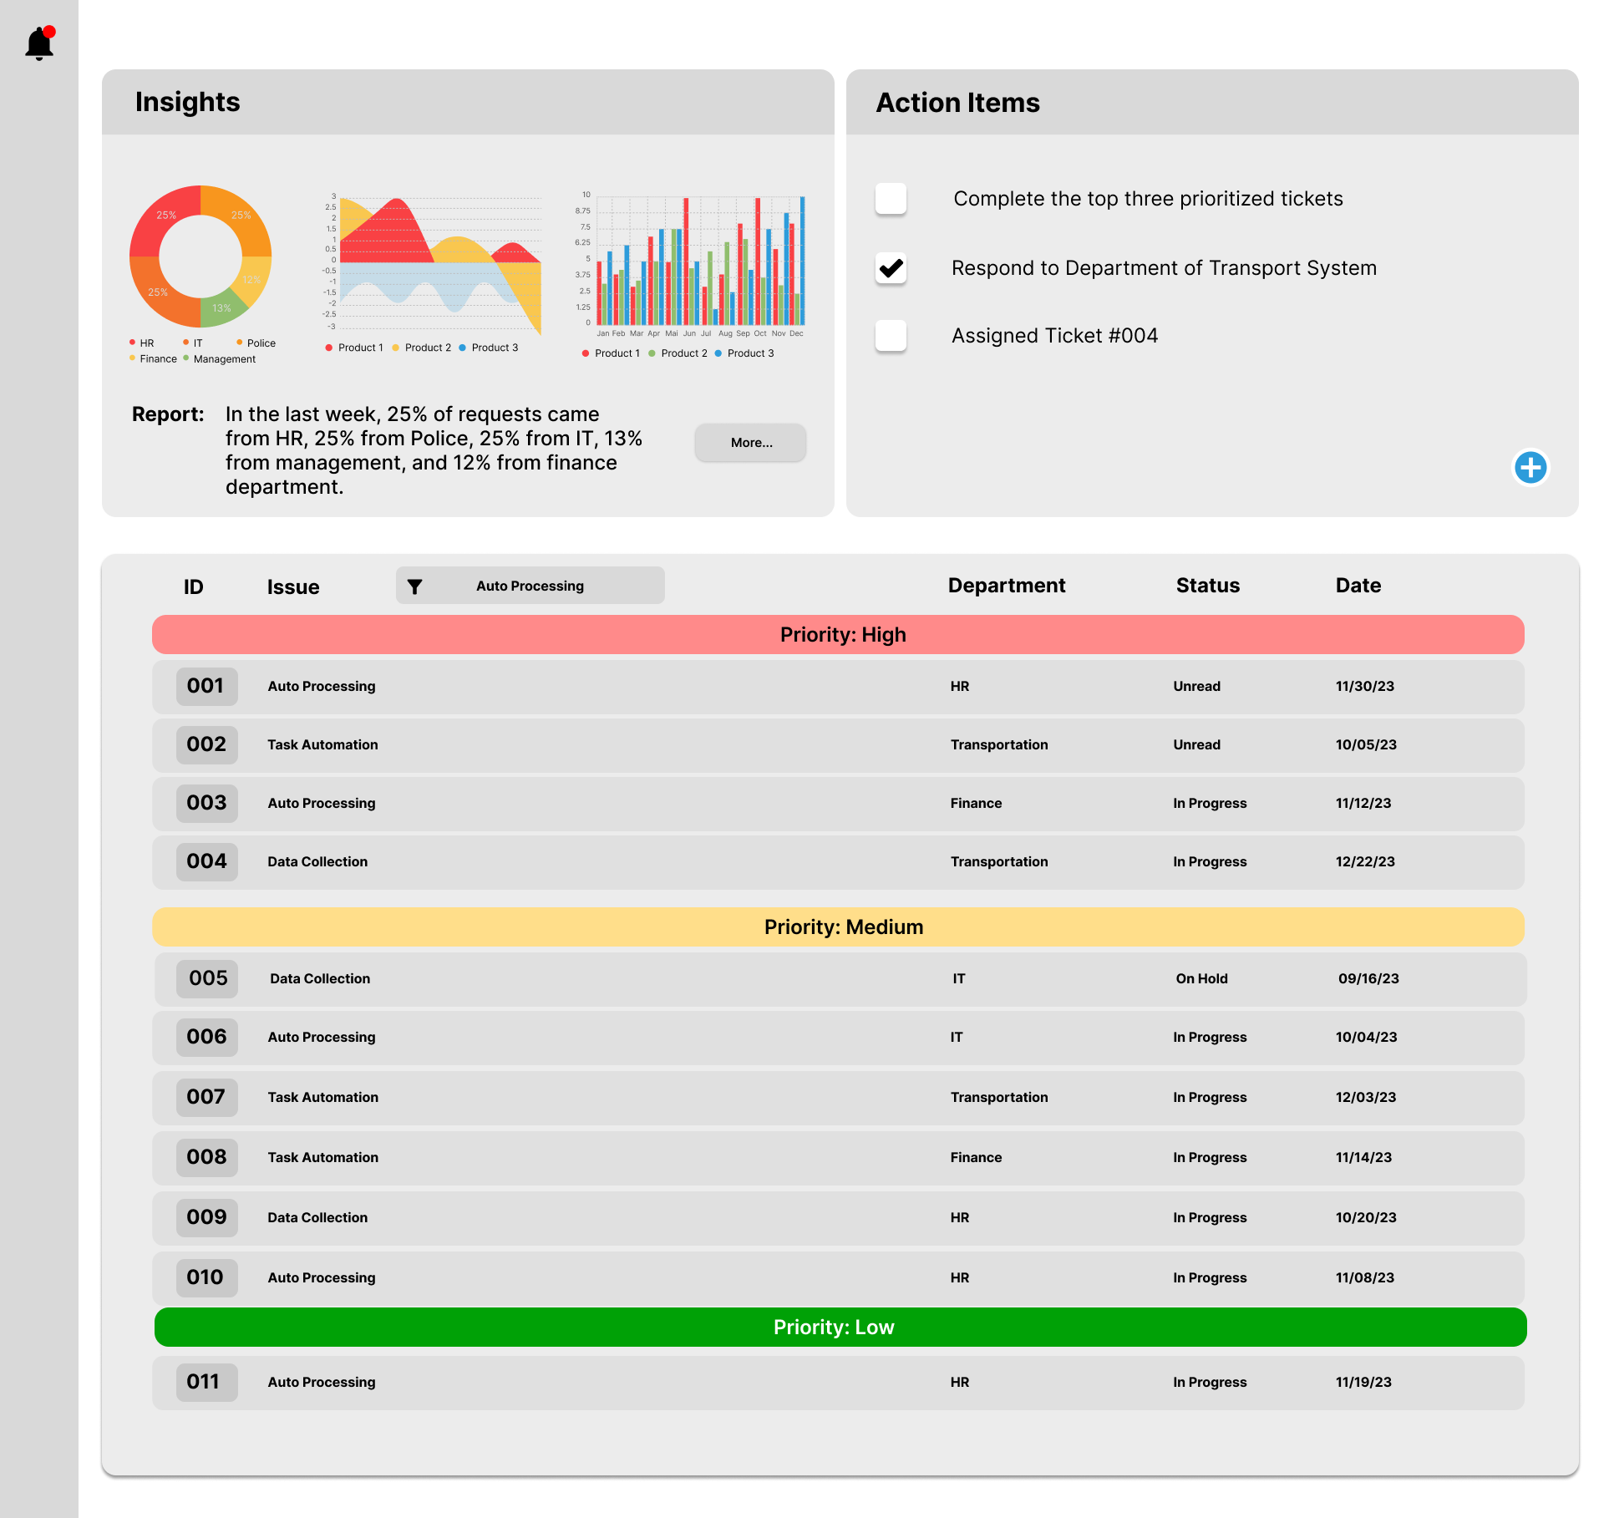Select ticket ID 011 badge

point(206,1383)
